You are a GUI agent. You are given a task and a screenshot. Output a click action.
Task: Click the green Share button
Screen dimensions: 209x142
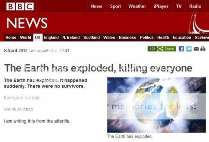point(167,49)
